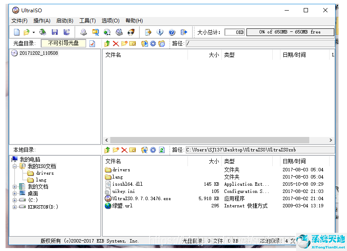Screen dimensions: 347x251
Task: Expand the 桌面 tree node
Action: [15, 193]
